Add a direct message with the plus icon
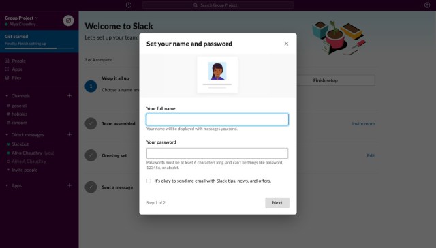 coord(69,135)
